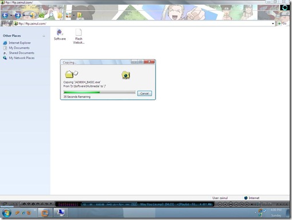Click the taskbar clock showing 4:00 PM
The width and height of the screenshot is (292, 220).
click(276, 210)
